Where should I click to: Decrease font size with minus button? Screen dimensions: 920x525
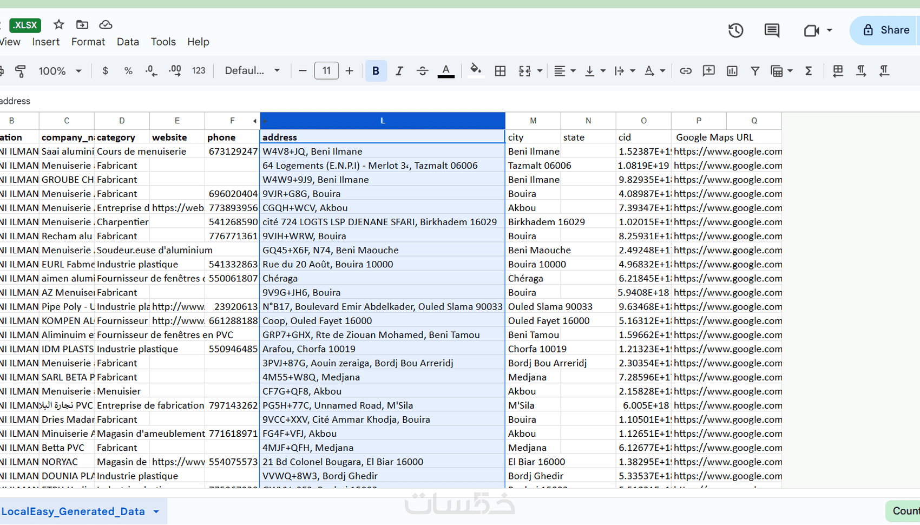pos(303,71)
